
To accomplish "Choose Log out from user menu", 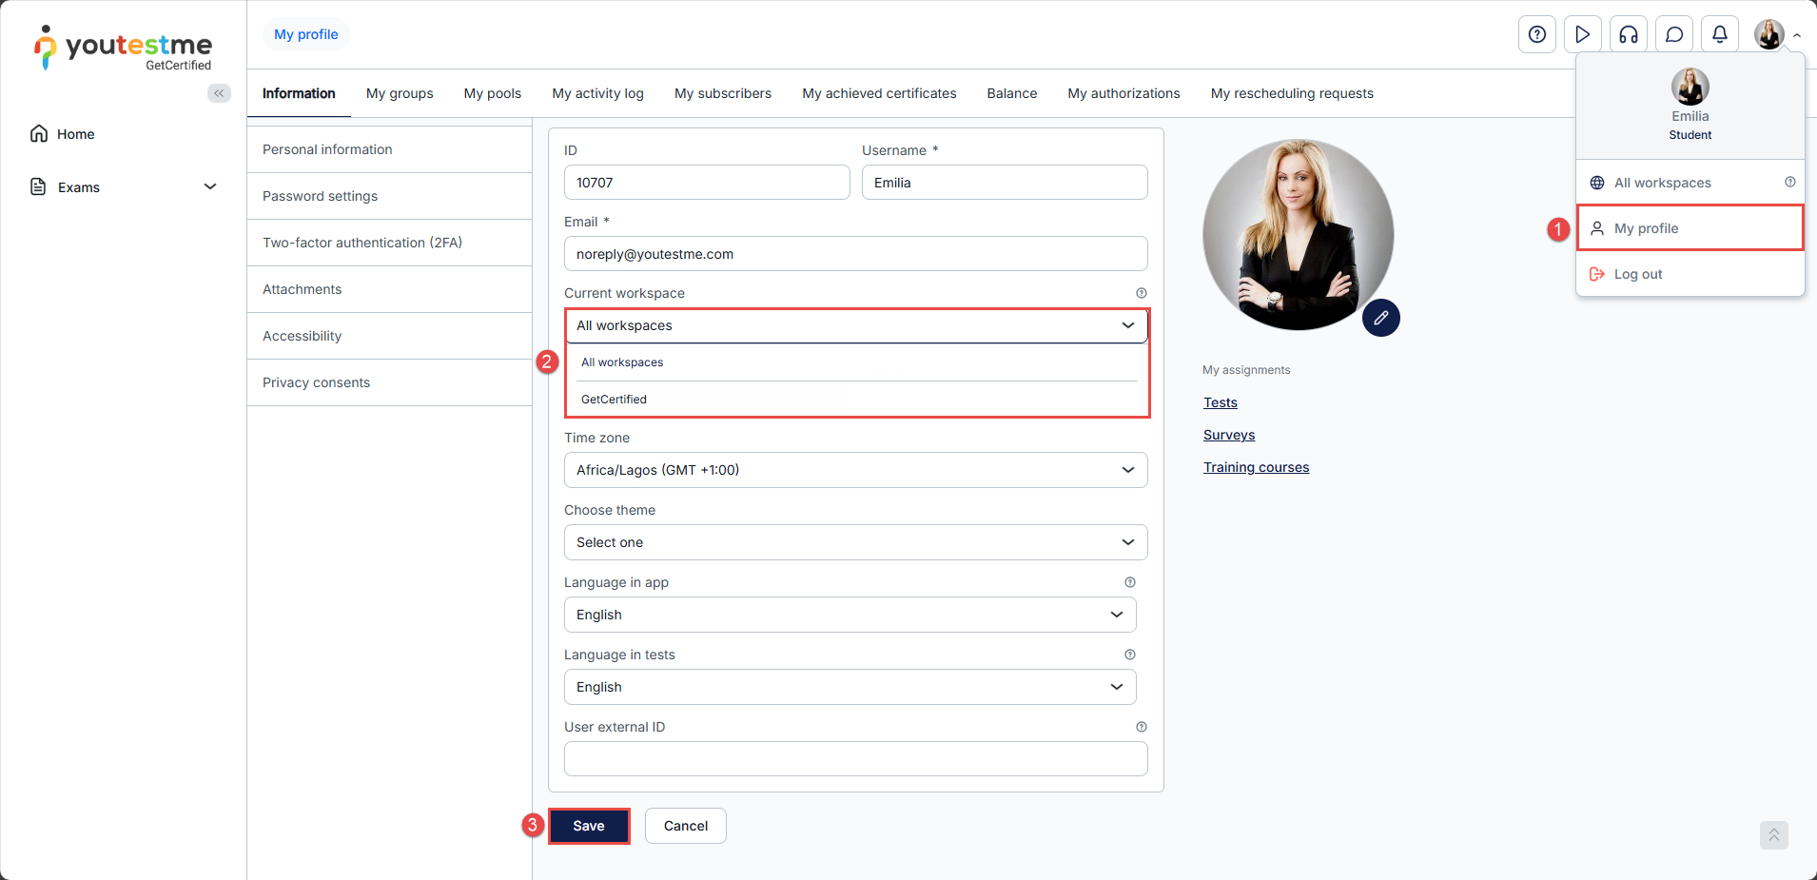I will click(1637, 274).
